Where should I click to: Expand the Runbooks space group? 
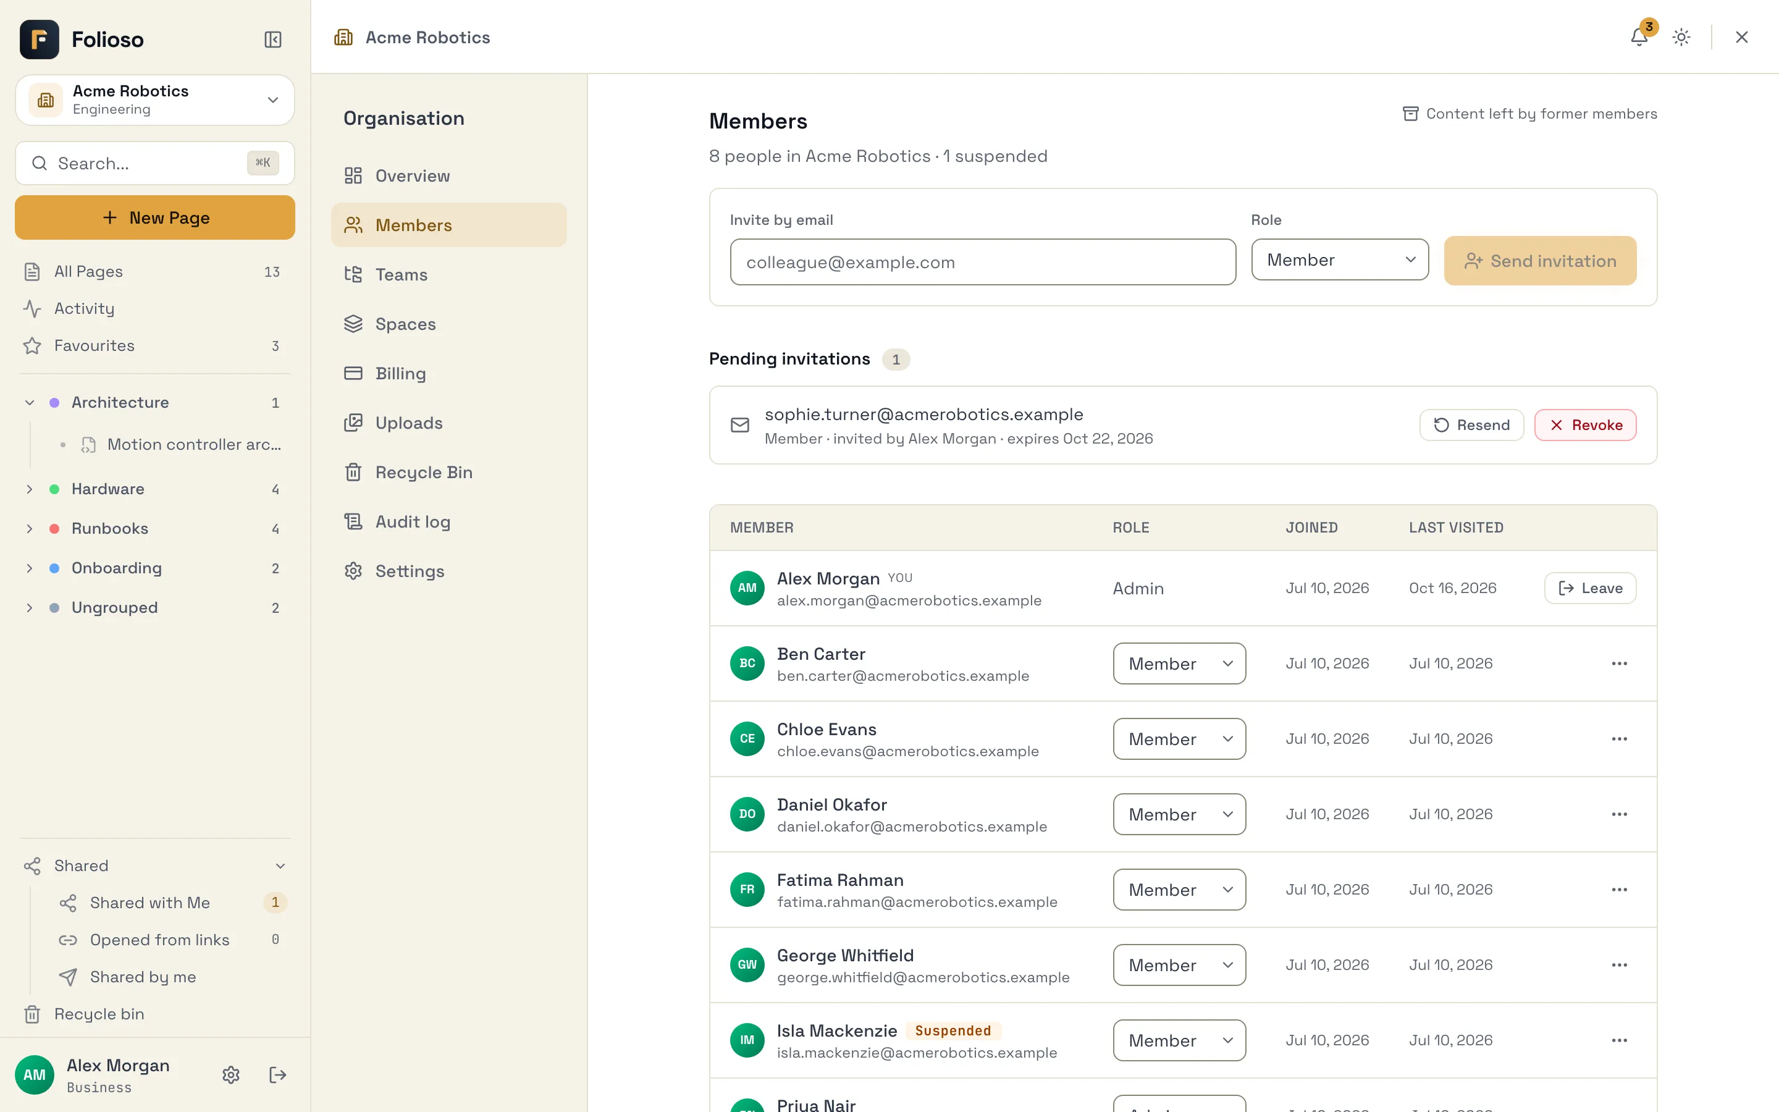[30, 528]
